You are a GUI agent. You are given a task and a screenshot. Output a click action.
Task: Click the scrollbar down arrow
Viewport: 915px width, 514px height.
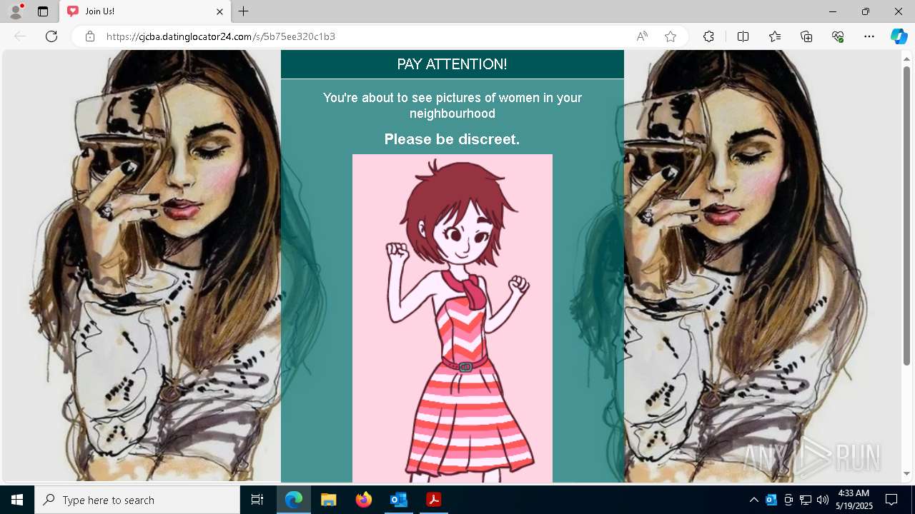pyautogui.click(x=906, y=474)
